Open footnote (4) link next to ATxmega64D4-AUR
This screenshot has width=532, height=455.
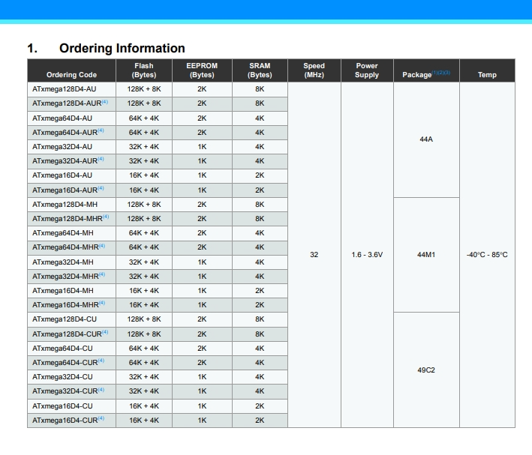tap(101, 130)
